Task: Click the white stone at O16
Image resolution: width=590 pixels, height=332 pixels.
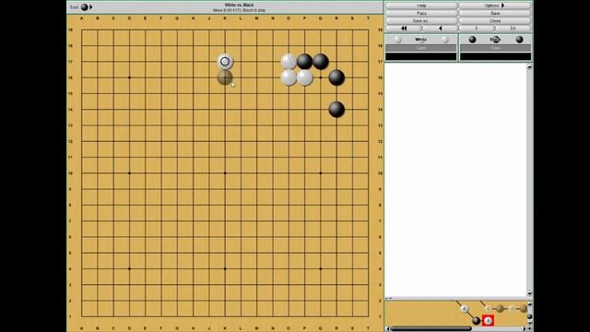Action: pos(289,77)
